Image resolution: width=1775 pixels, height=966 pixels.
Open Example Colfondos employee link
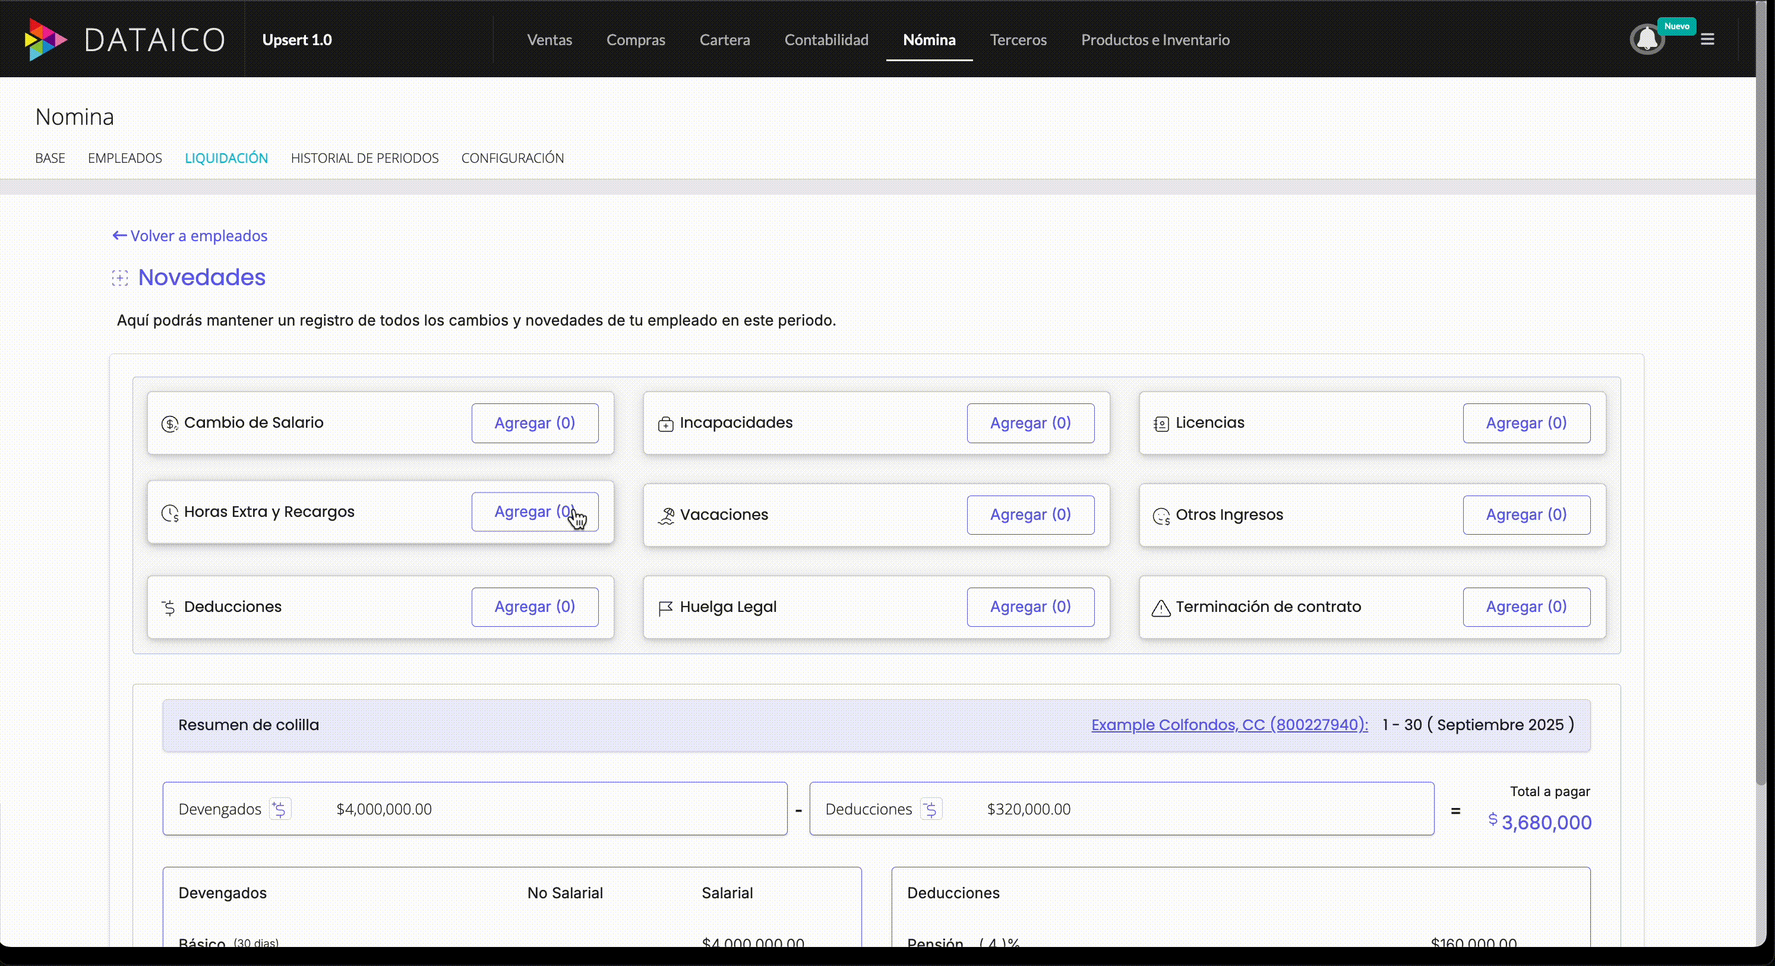[x=1229, y=725]
